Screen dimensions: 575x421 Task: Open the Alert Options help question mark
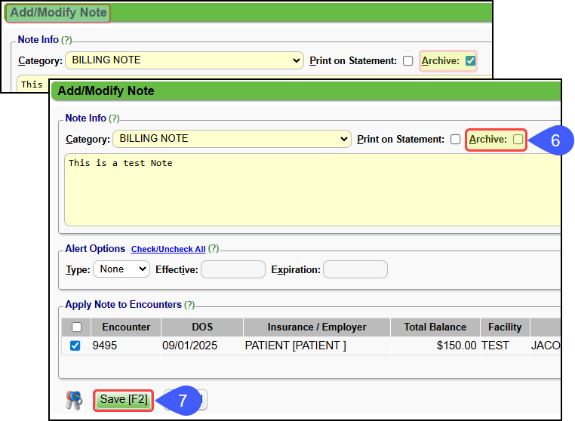click(x=213, y=249)
